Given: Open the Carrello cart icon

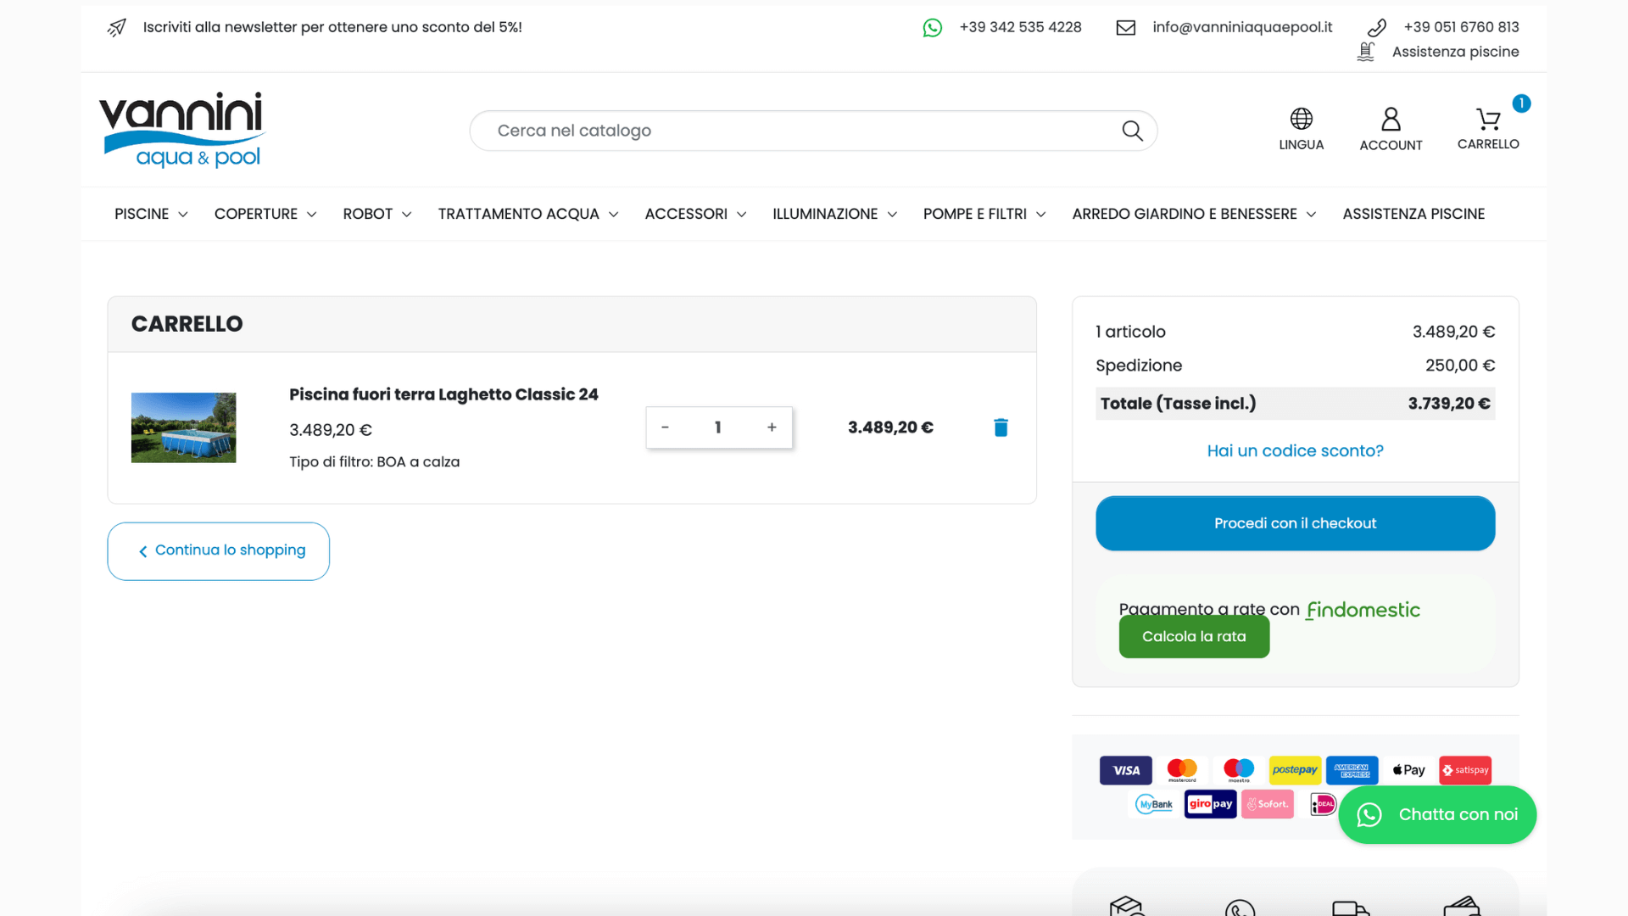Looking at the screenshot, I should coord(1488,119).
